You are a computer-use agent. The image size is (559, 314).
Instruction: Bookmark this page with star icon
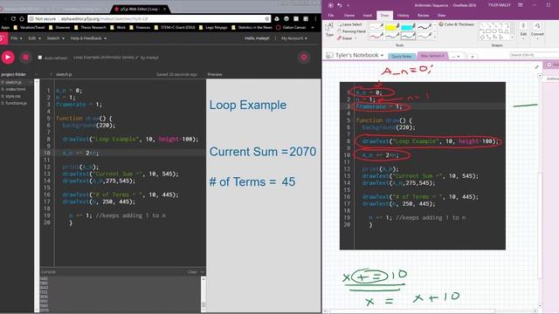click(266, 18)
